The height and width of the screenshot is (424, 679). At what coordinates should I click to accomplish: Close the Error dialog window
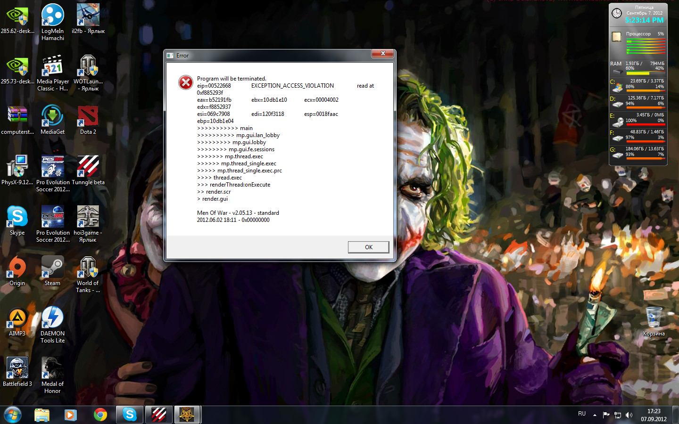click(x=383, y=54)
